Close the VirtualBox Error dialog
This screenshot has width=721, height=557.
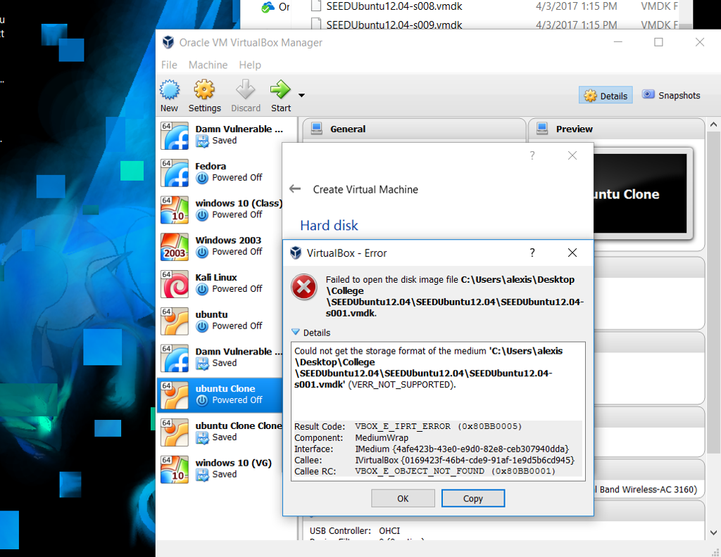pyautogui.click(x=572, y=252)
